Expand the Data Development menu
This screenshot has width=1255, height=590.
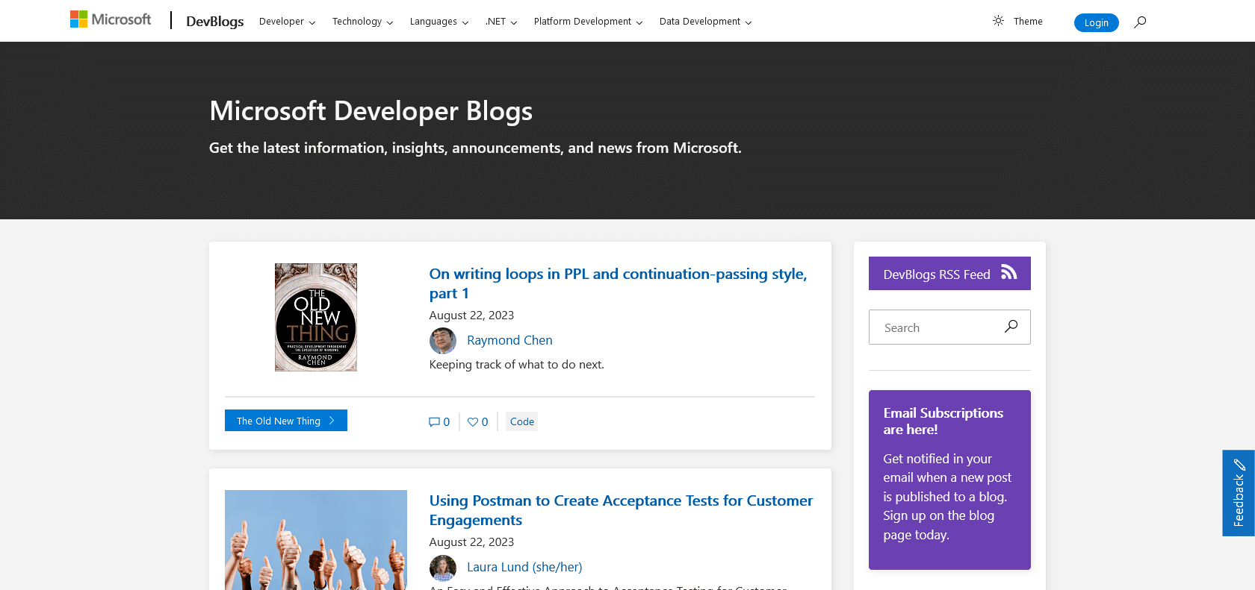705,22
